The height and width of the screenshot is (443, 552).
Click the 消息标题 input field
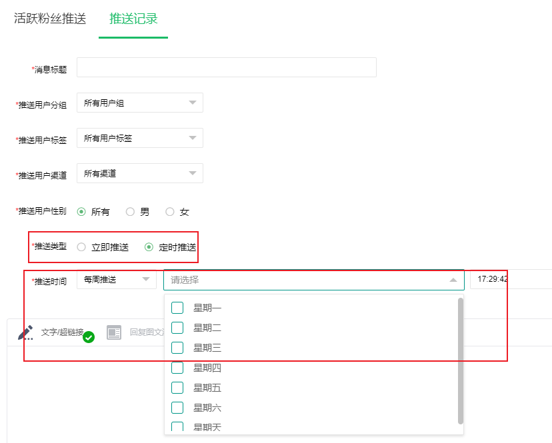click(226, 68)
